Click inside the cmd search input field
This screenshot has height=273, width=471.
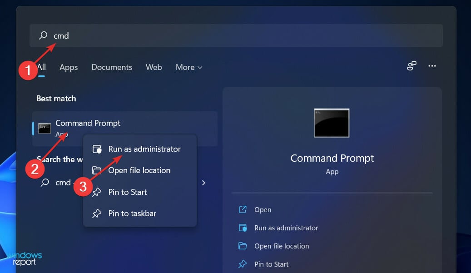[x=136, y=35]
